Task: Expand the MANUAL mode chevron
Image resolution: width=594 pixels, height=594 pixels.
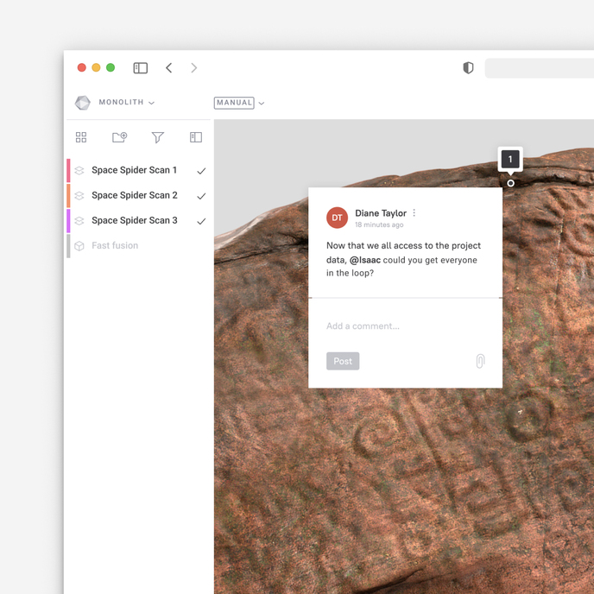Action: pos(262,103)
